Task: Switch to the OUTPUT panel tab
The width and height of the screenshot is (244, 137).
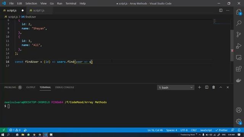Action: pyautogui.click(x=30, y=87)
